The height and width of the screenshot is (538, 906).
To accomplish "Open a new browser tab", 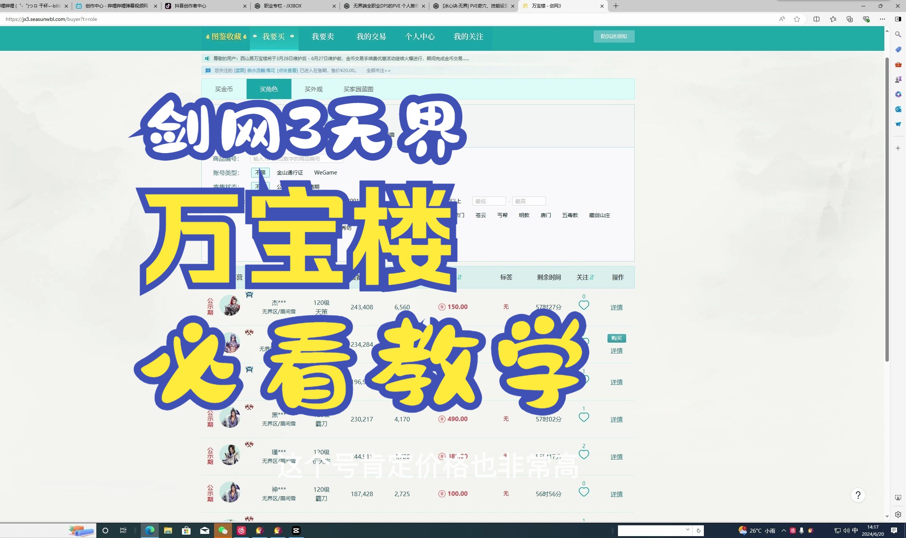I will [x=616, y=6].
